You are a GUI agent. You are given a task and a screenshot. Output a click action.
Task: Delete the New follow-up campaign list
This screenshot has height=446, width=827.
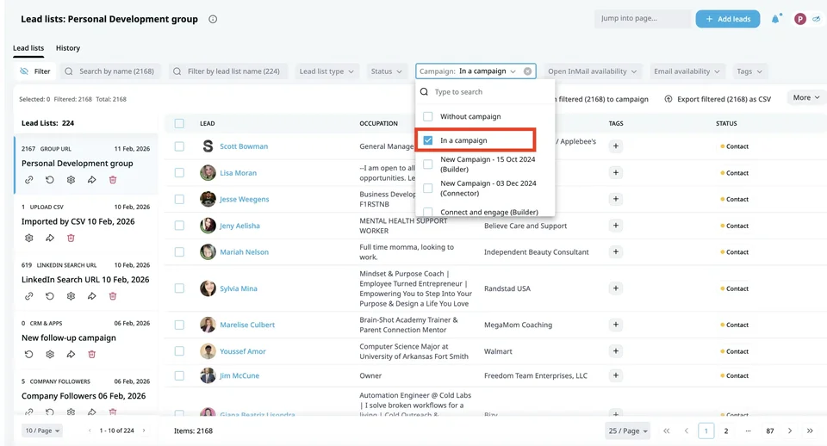pos(92,354)
